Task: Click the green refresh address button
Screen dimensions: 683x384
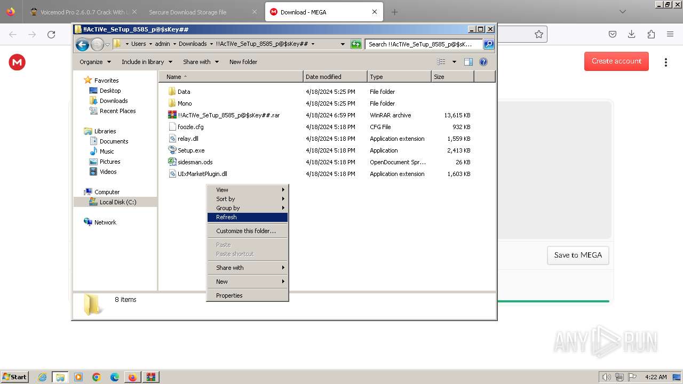Action: [356, 44]
